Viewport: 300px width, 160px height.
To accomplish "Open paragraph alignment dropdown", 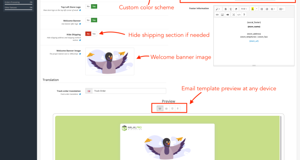I will tap(273, 9).
